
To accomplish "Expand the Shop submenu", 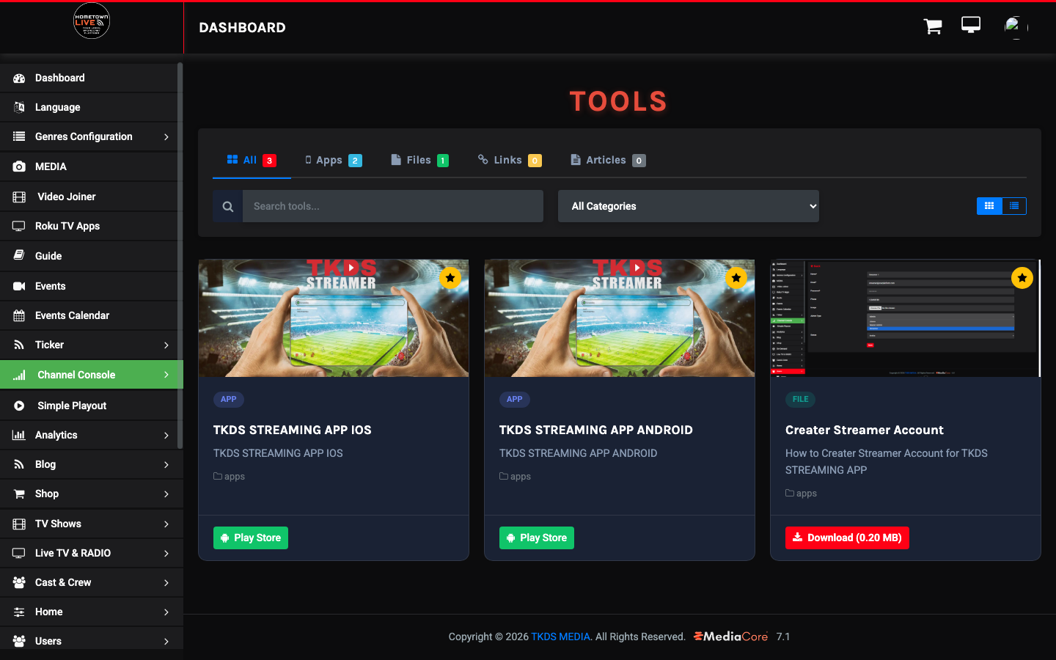I will (166, 494).
